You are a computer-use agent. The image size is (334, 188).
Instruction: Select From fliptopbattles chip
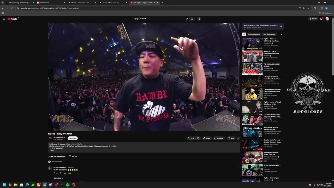(269, 34)
